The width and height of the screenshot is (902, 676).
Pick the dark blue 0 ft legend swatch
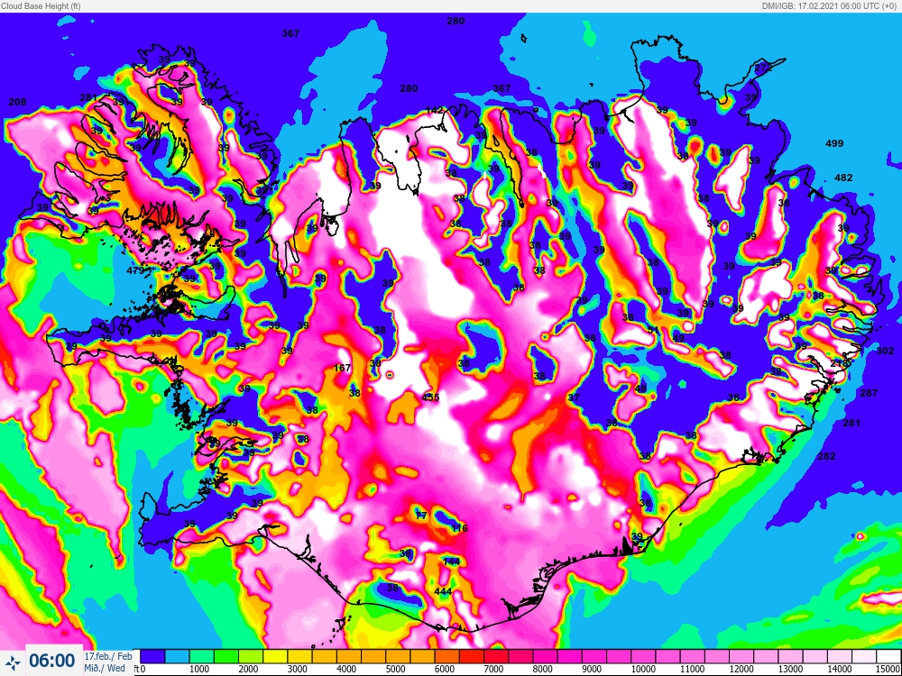(x=153, y=656)
